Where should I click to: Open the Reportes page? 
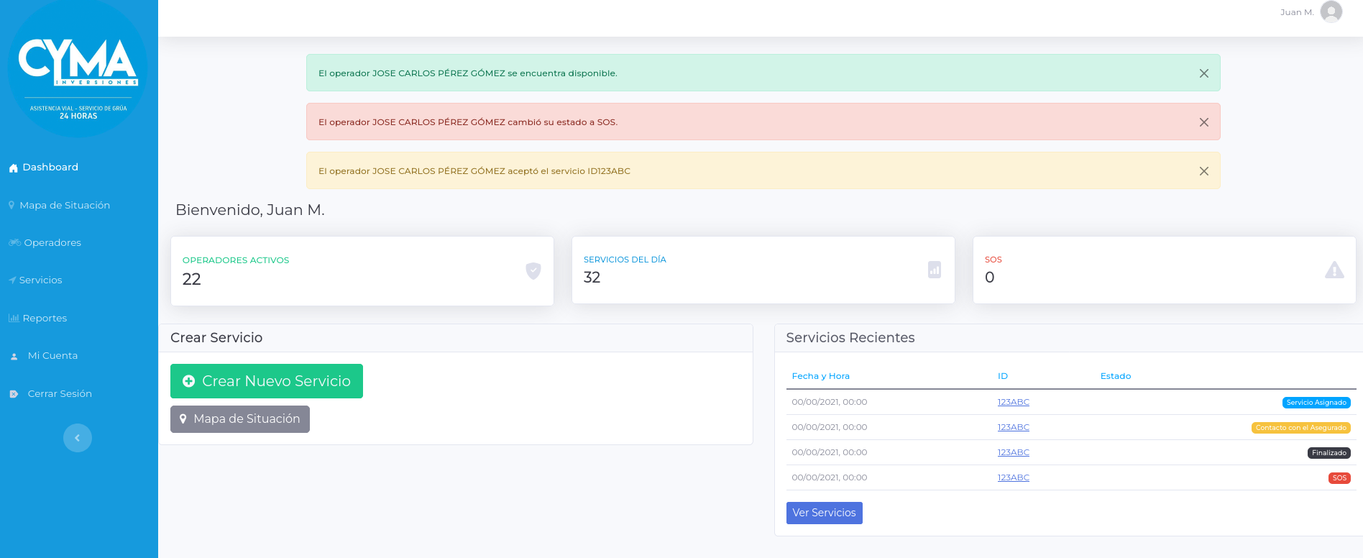click(44, 318)
